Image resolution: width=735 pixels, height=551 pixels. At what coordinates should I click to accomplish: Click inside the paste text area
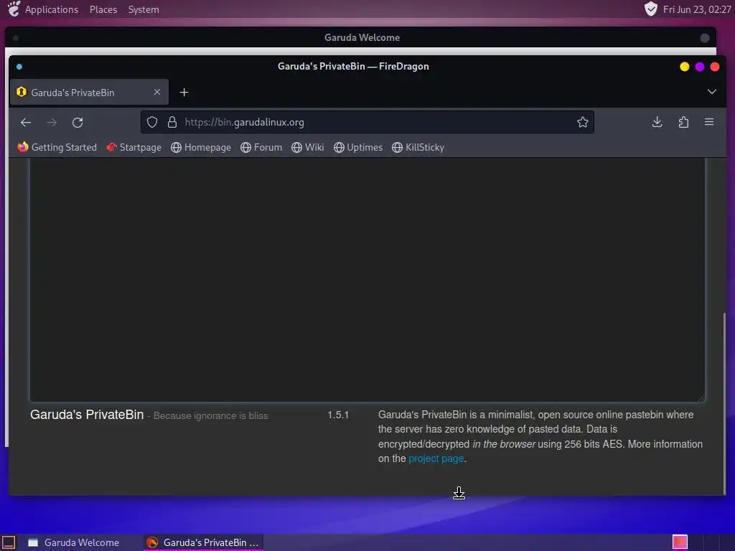tap(367, 280)
